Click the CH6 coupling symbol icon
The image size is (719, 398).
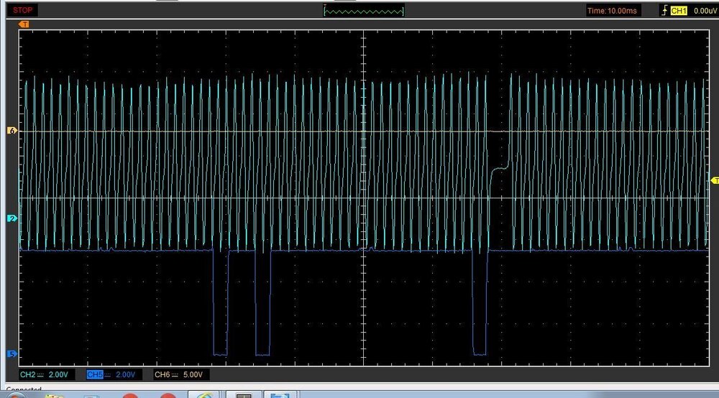[x=175, y=375]
